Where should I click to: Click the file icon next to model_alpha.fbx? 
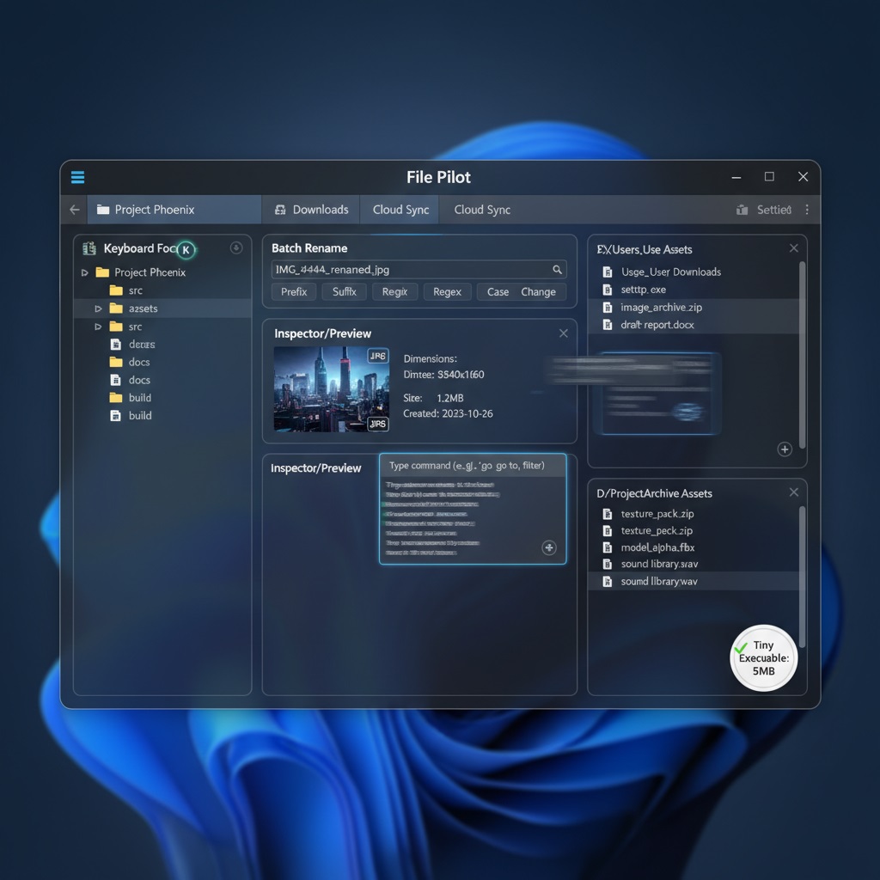click(x=608, y=547)
